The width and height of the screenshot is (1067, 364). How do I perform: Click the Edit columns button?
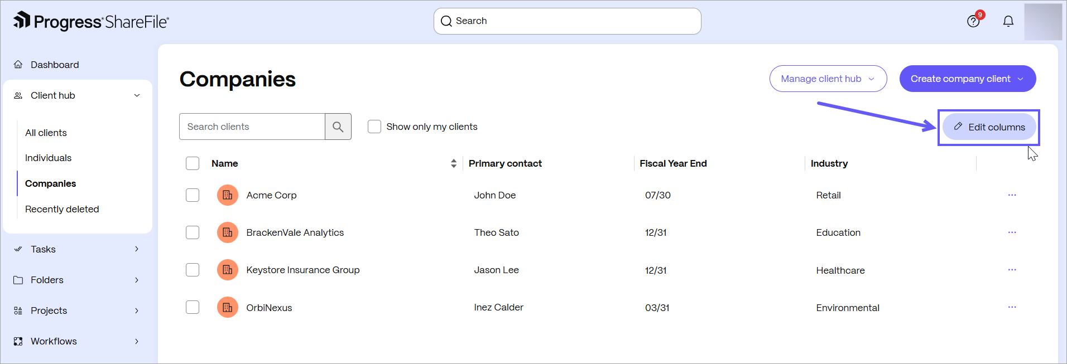pyautogui.click(x=989, y=127)
